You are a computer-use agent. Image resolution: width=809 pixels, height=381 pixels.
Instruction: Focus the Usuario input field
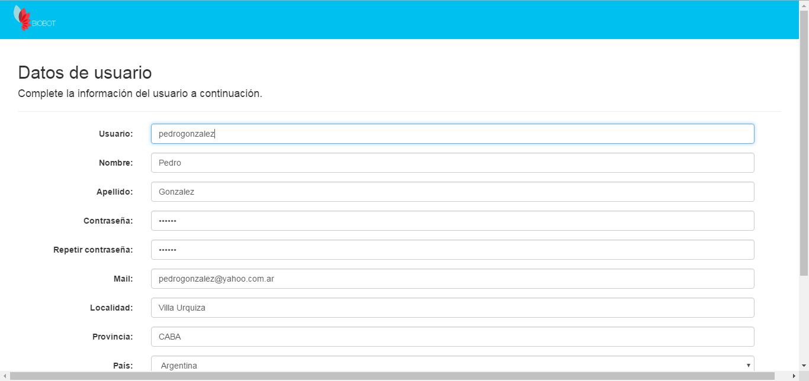click(452, 134)
